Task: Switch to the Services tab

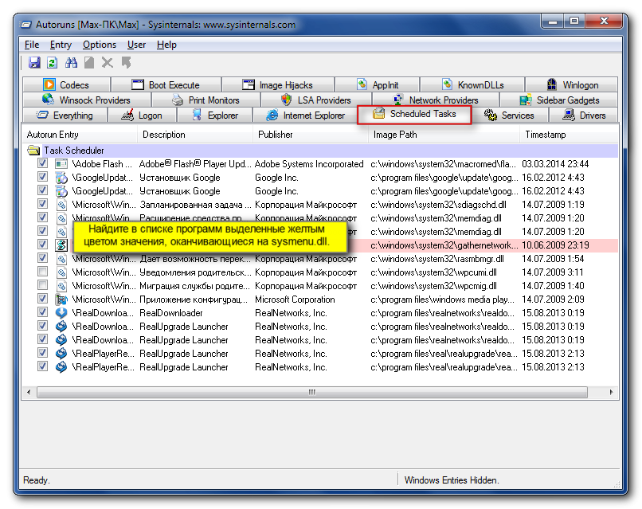Action: (x=509, y=116)
